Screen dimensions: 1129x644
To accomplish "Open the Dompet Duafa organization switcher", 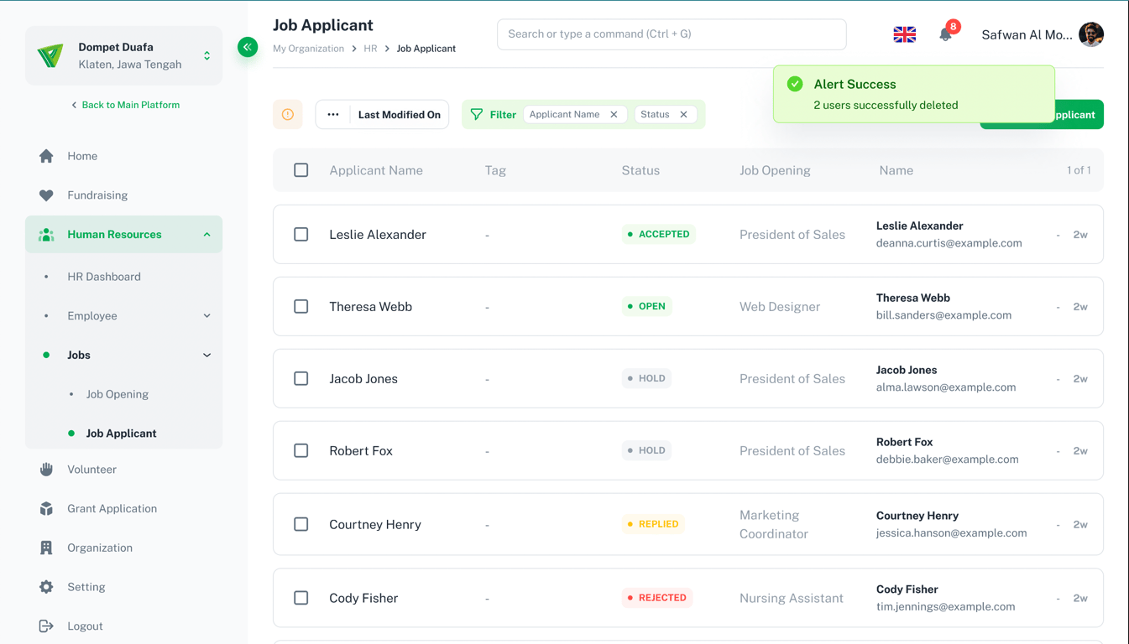I will [x=207, y=56].
